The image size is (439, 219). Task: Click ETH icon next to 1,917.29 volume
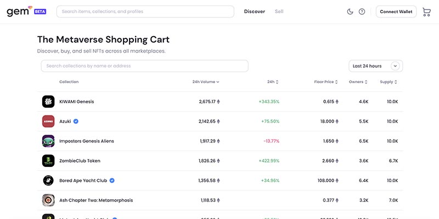218,141
